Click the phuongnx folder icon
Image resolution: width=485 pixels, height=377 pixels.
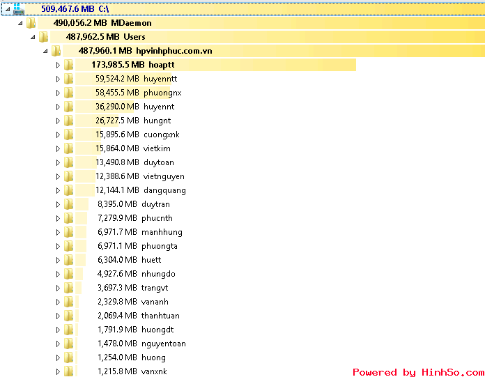point(69,93)
